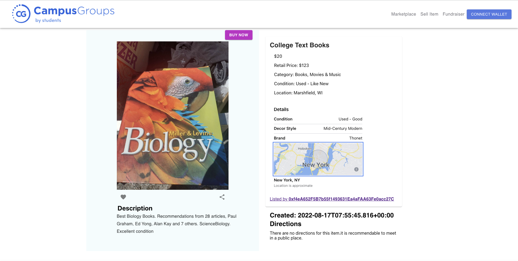Click the Details section heading
Screen dimensions: 518x261
pos(281,109)
